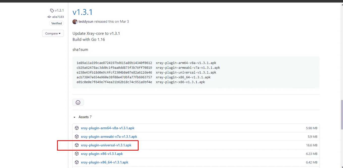The width and height of the screenshot is (343, 168).
Task: Click the sha1sum heading text
Action: (x=80, y=50)
